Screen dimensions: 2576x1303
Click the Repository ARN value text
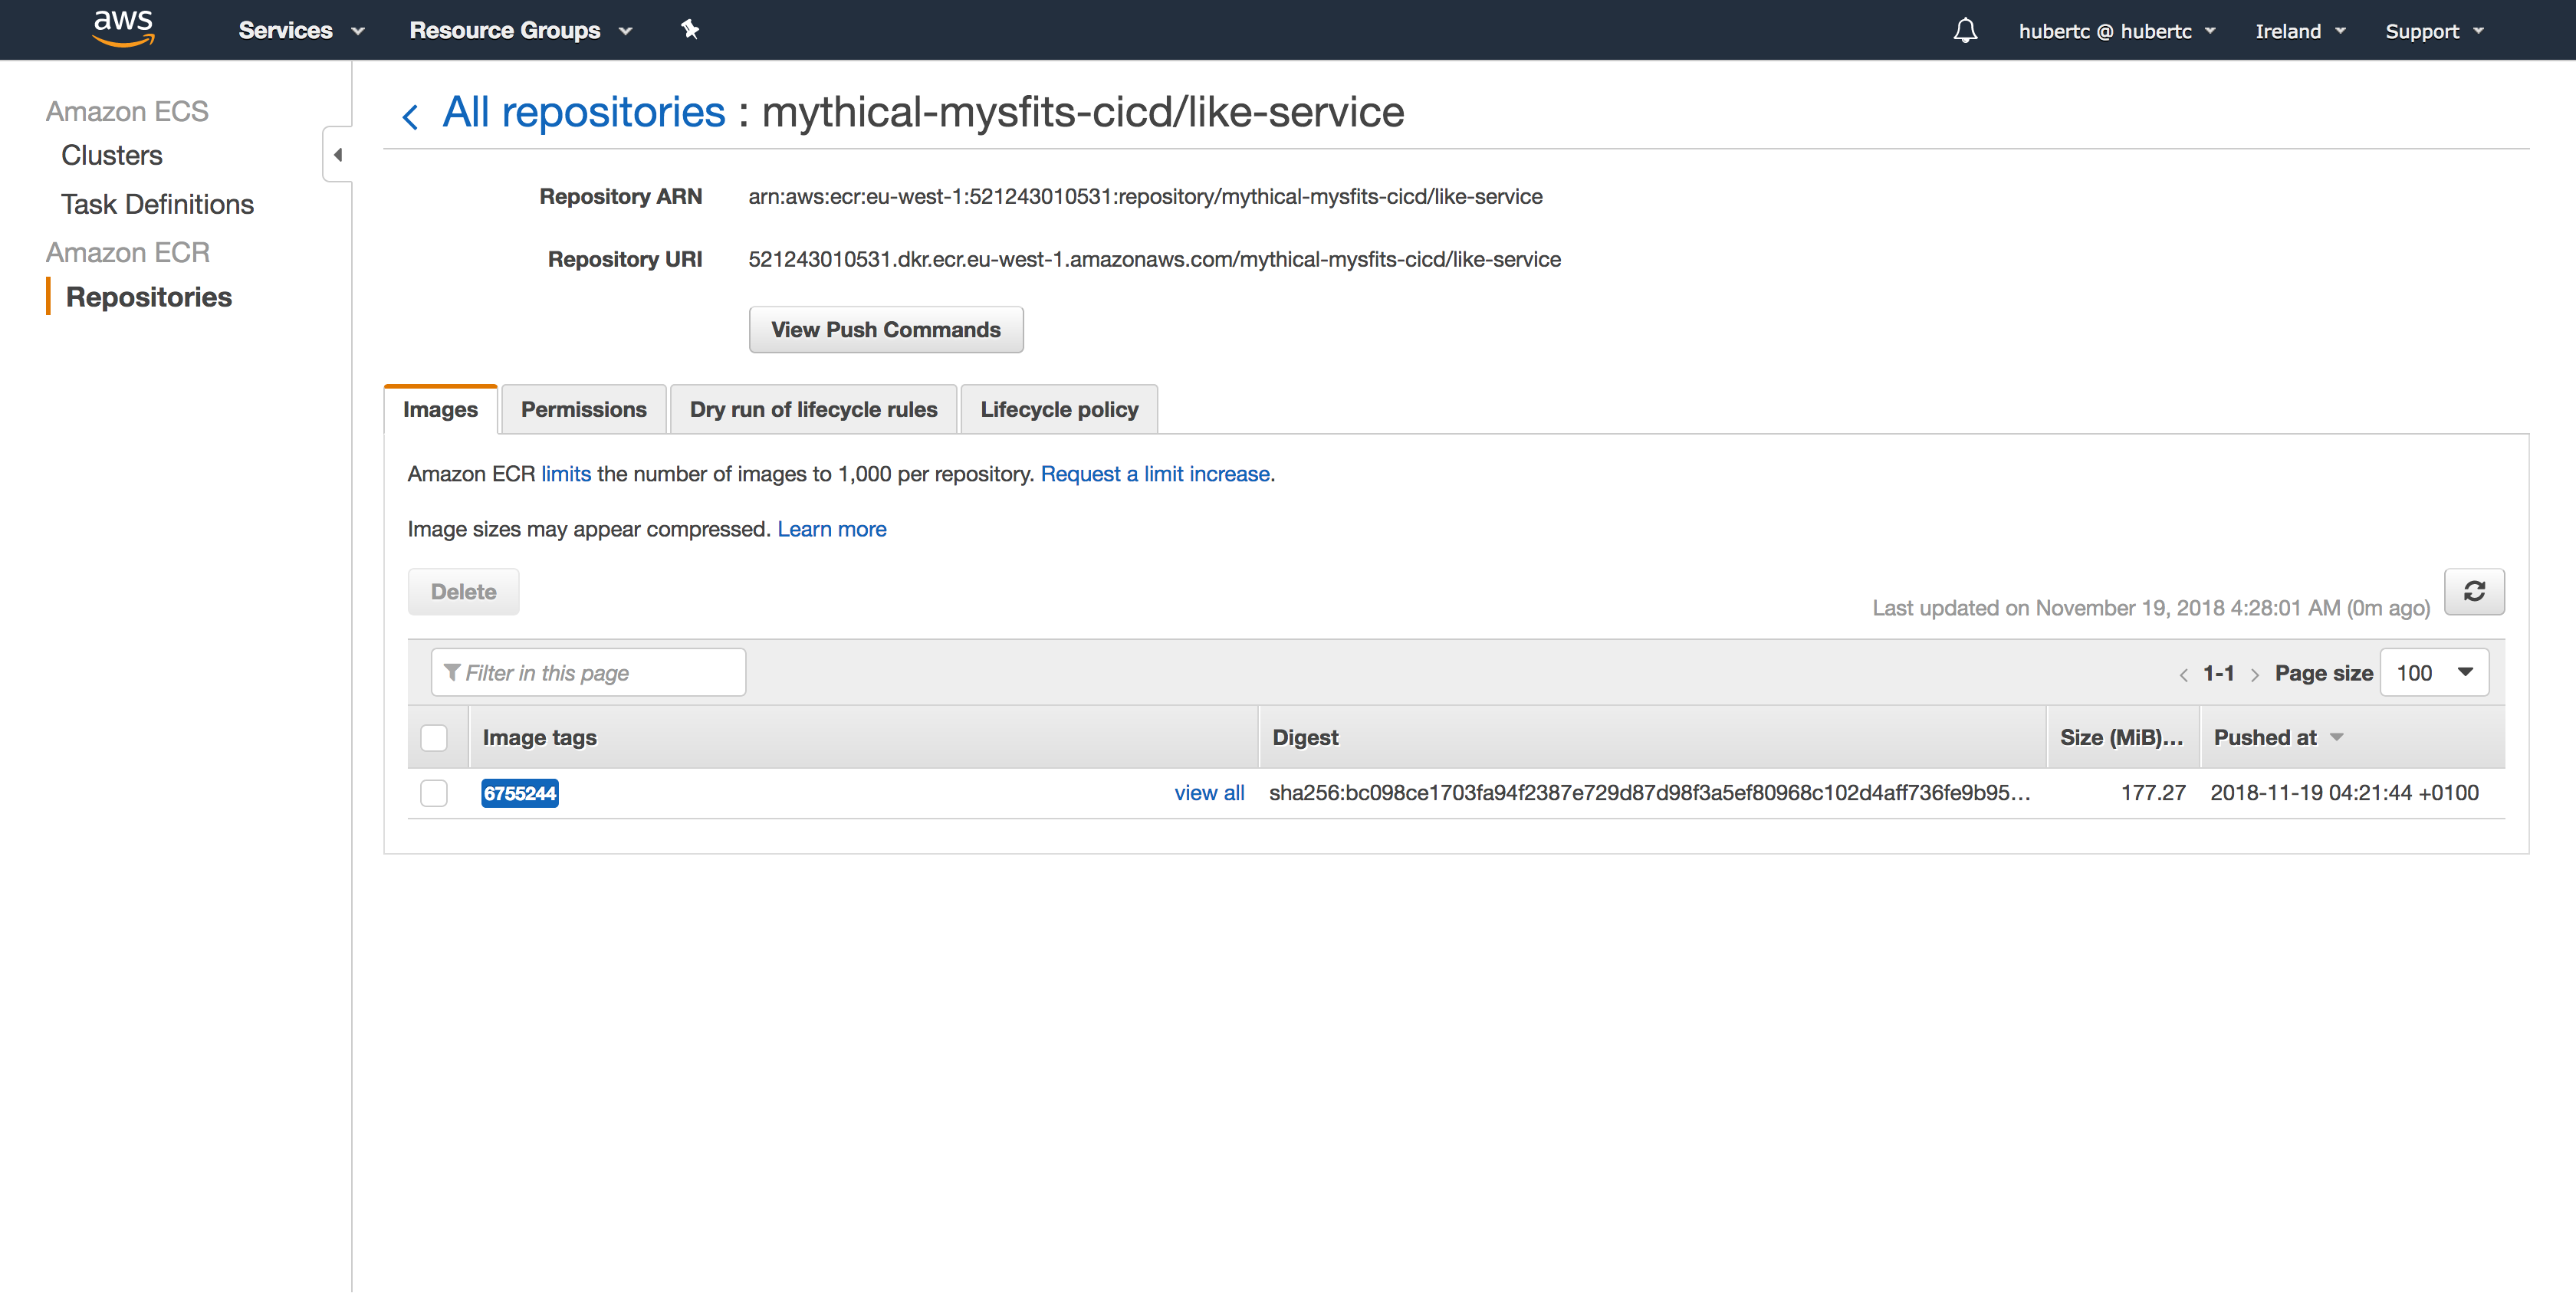(1145, 197)
